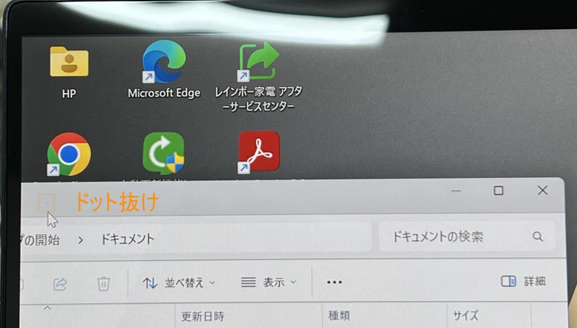Click the sort arrow above name column
The width and height of the screenshot is (577, 328).
(47, 308)
